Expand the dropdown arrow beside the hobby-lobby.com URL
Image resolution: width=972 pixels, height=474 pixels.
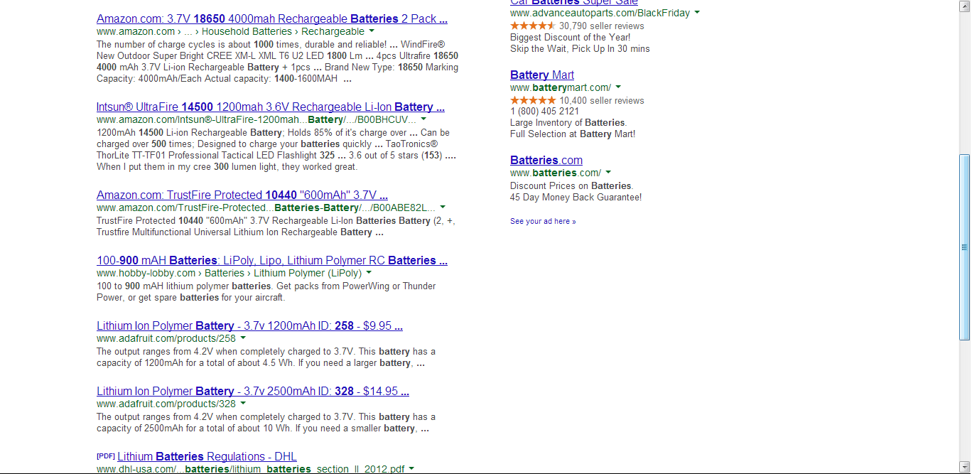[x=369, y=274]
